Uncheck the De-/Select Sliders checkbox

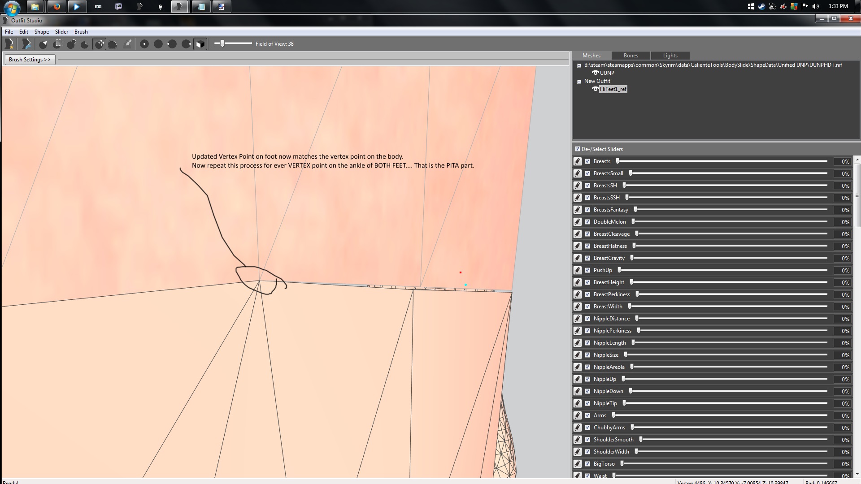(578, 149)
